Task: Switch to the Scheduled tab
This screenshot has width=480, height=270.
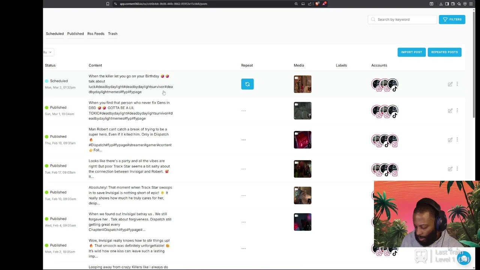Action: coord(55,34)
